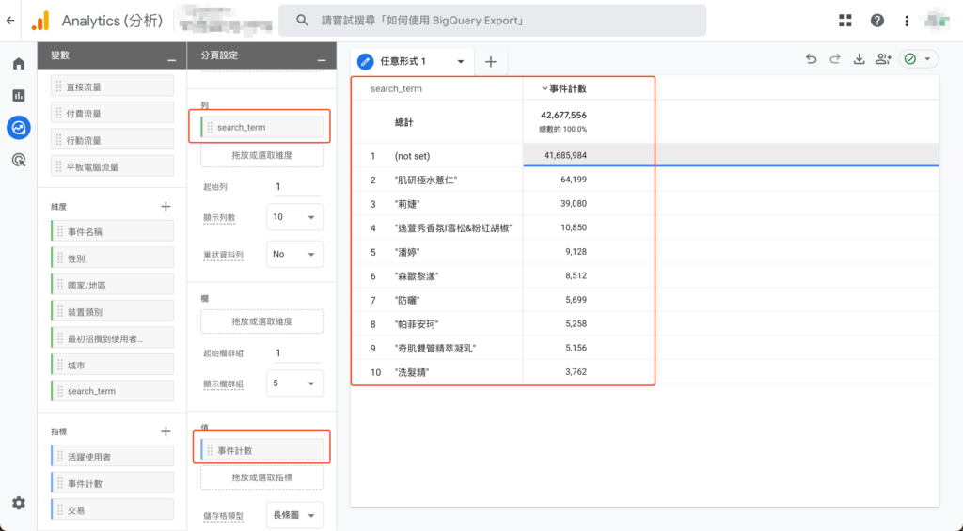Open the Reports bar chart icon
This screenshot has width=963, height=531.
coord(19,95)
